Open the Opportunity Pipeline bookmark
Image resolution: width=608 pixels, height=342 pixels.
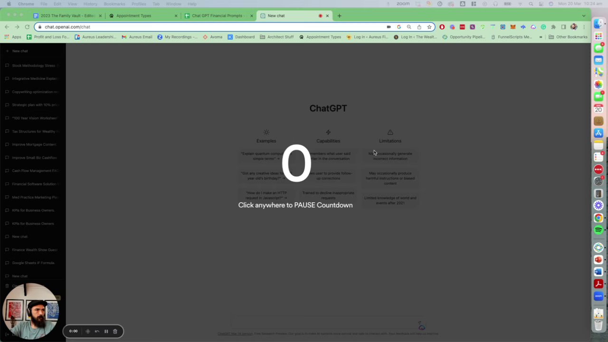coord(463,37)
